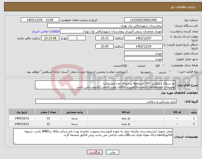Click the جزئیات اطلاعات نیاز page header
The width and height of the screenshot is (202, 159).
(x=183, y=7)
